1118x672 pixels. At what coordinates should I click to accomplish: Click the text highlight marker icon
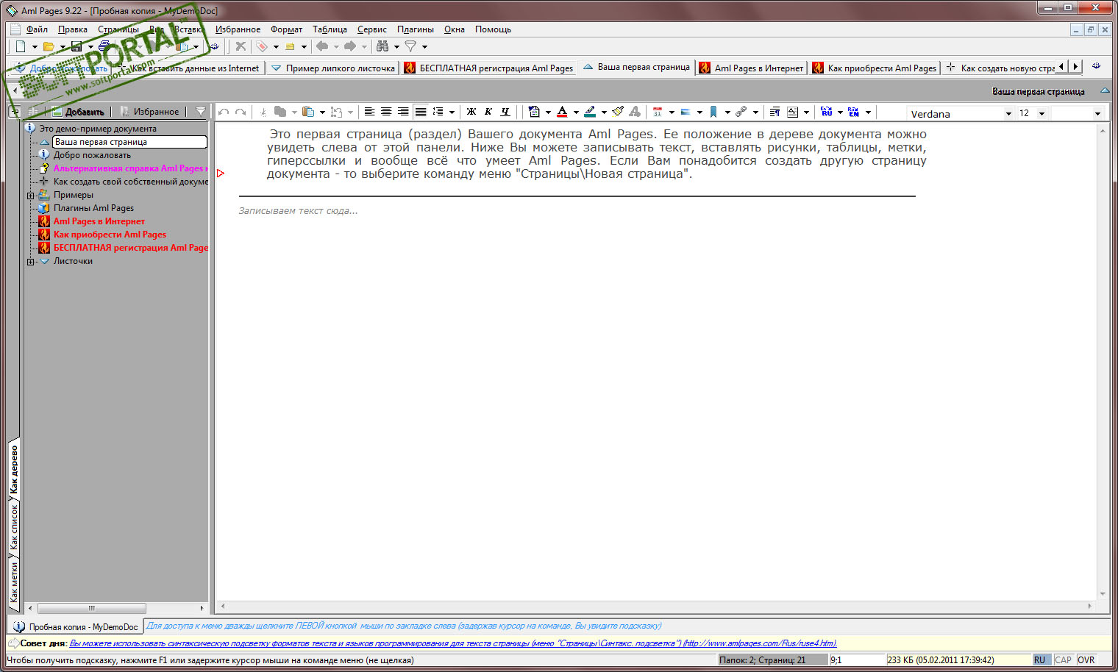[x=590, y=112]
